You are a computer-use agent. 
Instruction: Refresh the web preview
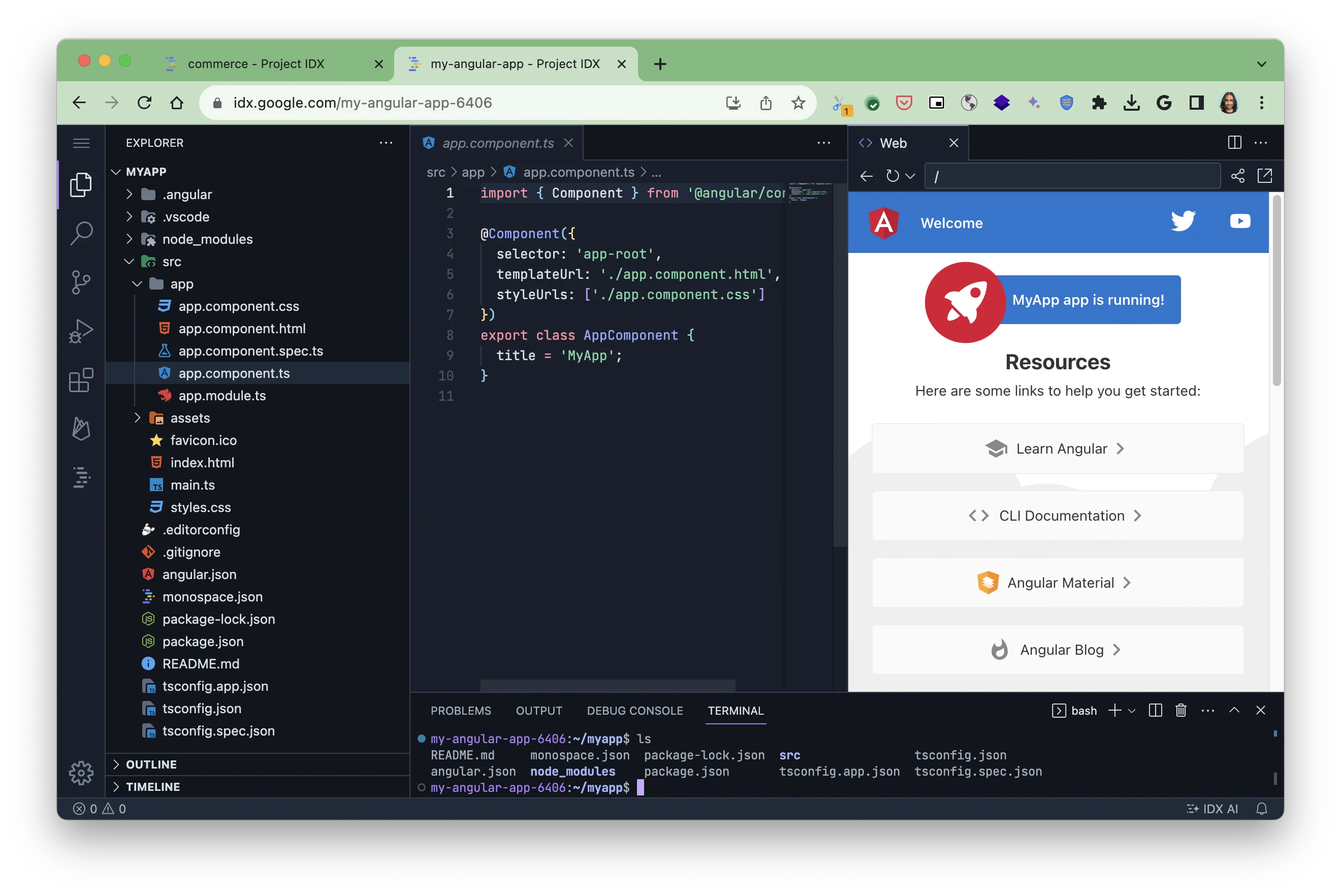point(893,176)
